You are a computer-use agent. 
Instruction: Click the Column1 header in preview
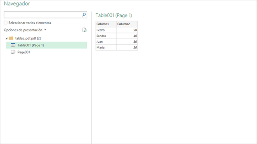pos(106,24)
